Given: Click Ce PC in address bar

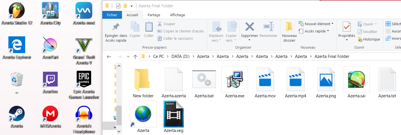Looking at the screenshot, I should coord(159,56).
